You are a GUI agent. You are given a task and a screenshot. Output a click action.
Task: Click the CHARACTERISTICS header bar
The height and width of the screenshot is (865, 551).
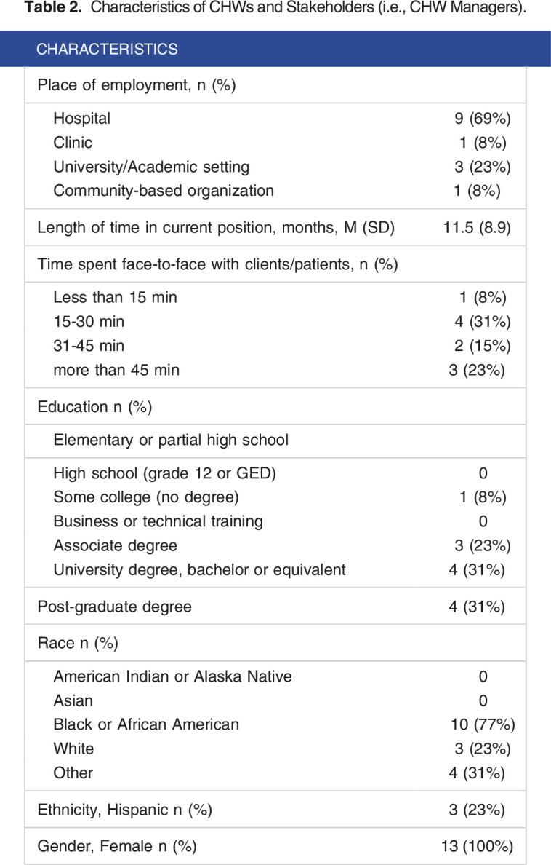275,49
